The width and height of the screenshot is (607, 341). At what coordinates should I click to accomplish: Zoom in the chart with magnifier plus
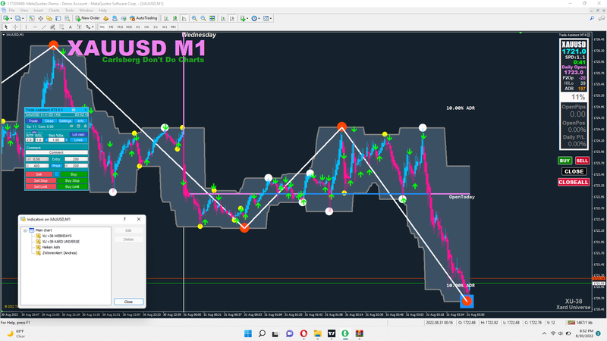(x=194, y=18)
